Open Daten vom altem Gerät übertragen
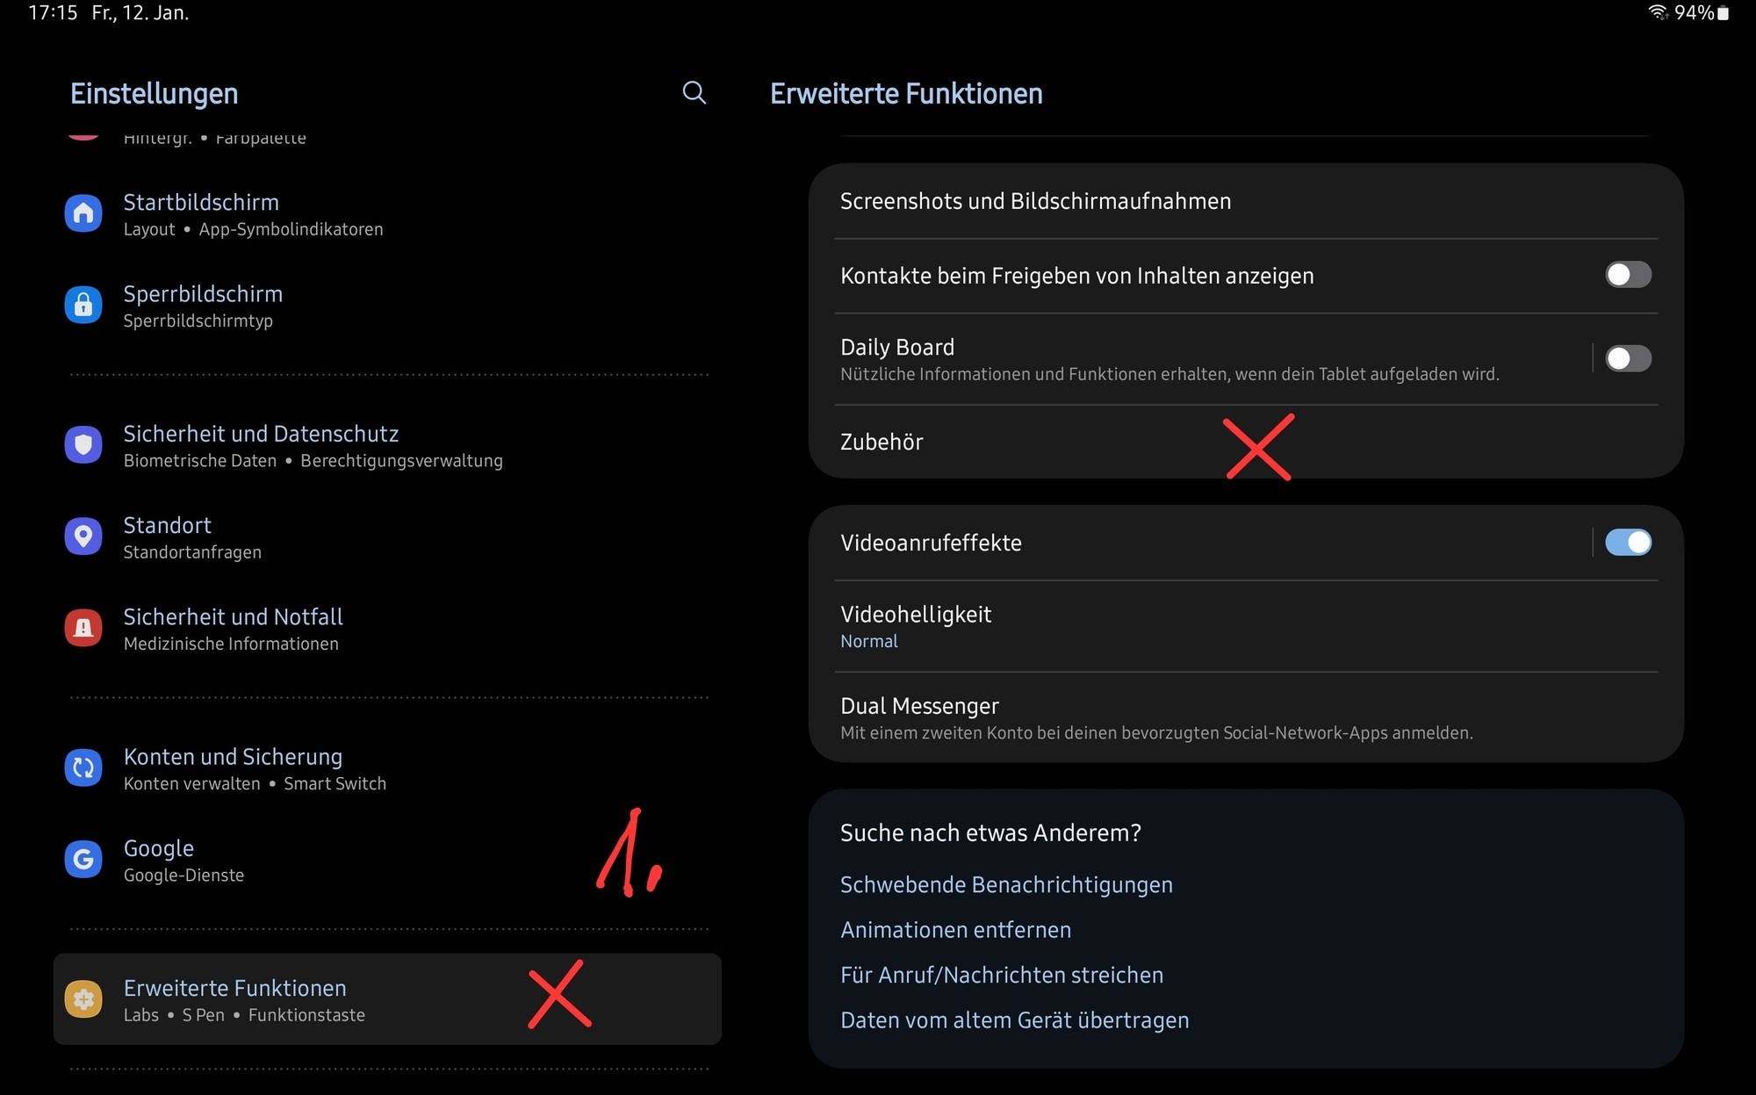The image size is (1756, 1095). [1015, 1020]
